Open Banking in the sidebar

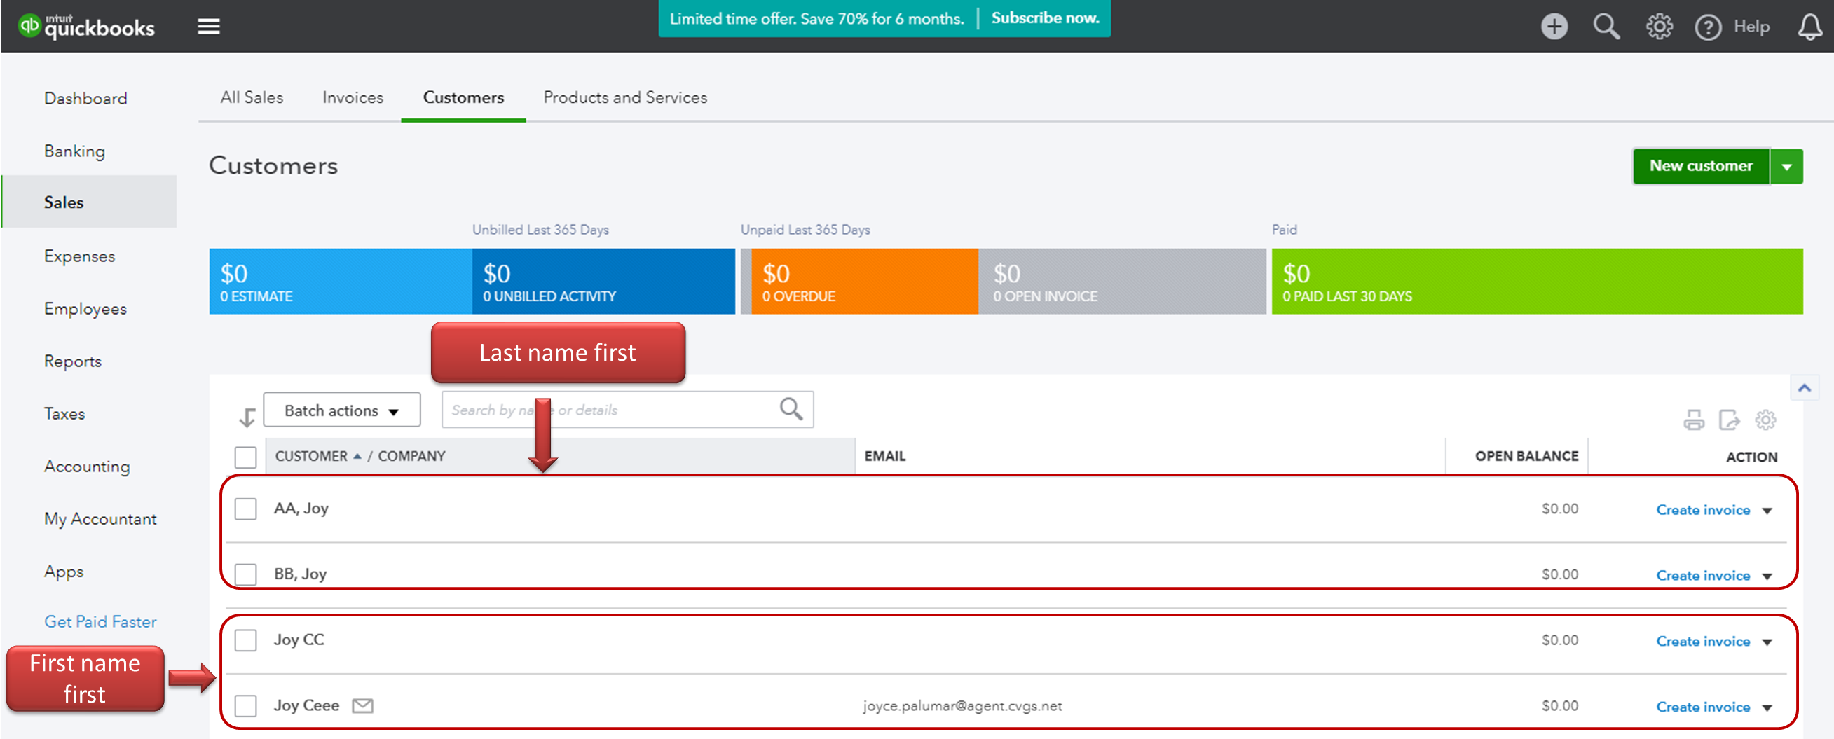pyautogui.click(x=74, y=151)
